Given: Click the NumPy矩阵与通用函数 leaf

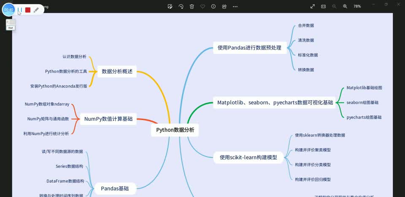Looking at the screenshot, I should coord(48,119).
